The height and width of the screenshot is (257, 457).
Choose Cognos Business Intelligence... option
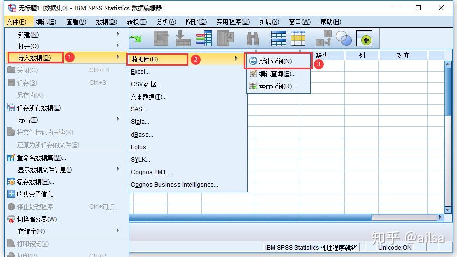click(187, 184)
